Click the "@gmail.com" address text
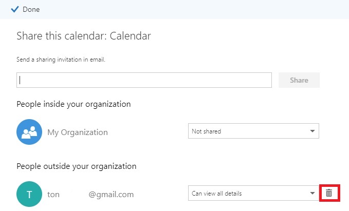This screenshot has height=211, width=349. [111, 195]
